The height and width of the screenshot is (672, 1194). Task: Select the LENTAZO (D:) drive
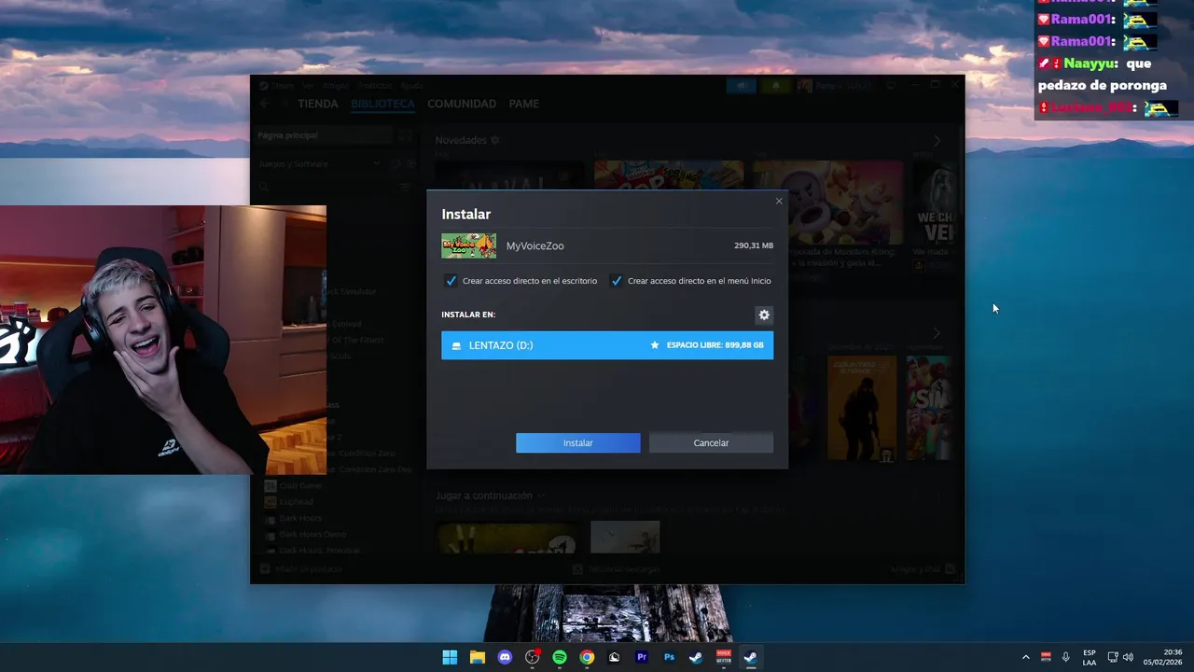607,345
